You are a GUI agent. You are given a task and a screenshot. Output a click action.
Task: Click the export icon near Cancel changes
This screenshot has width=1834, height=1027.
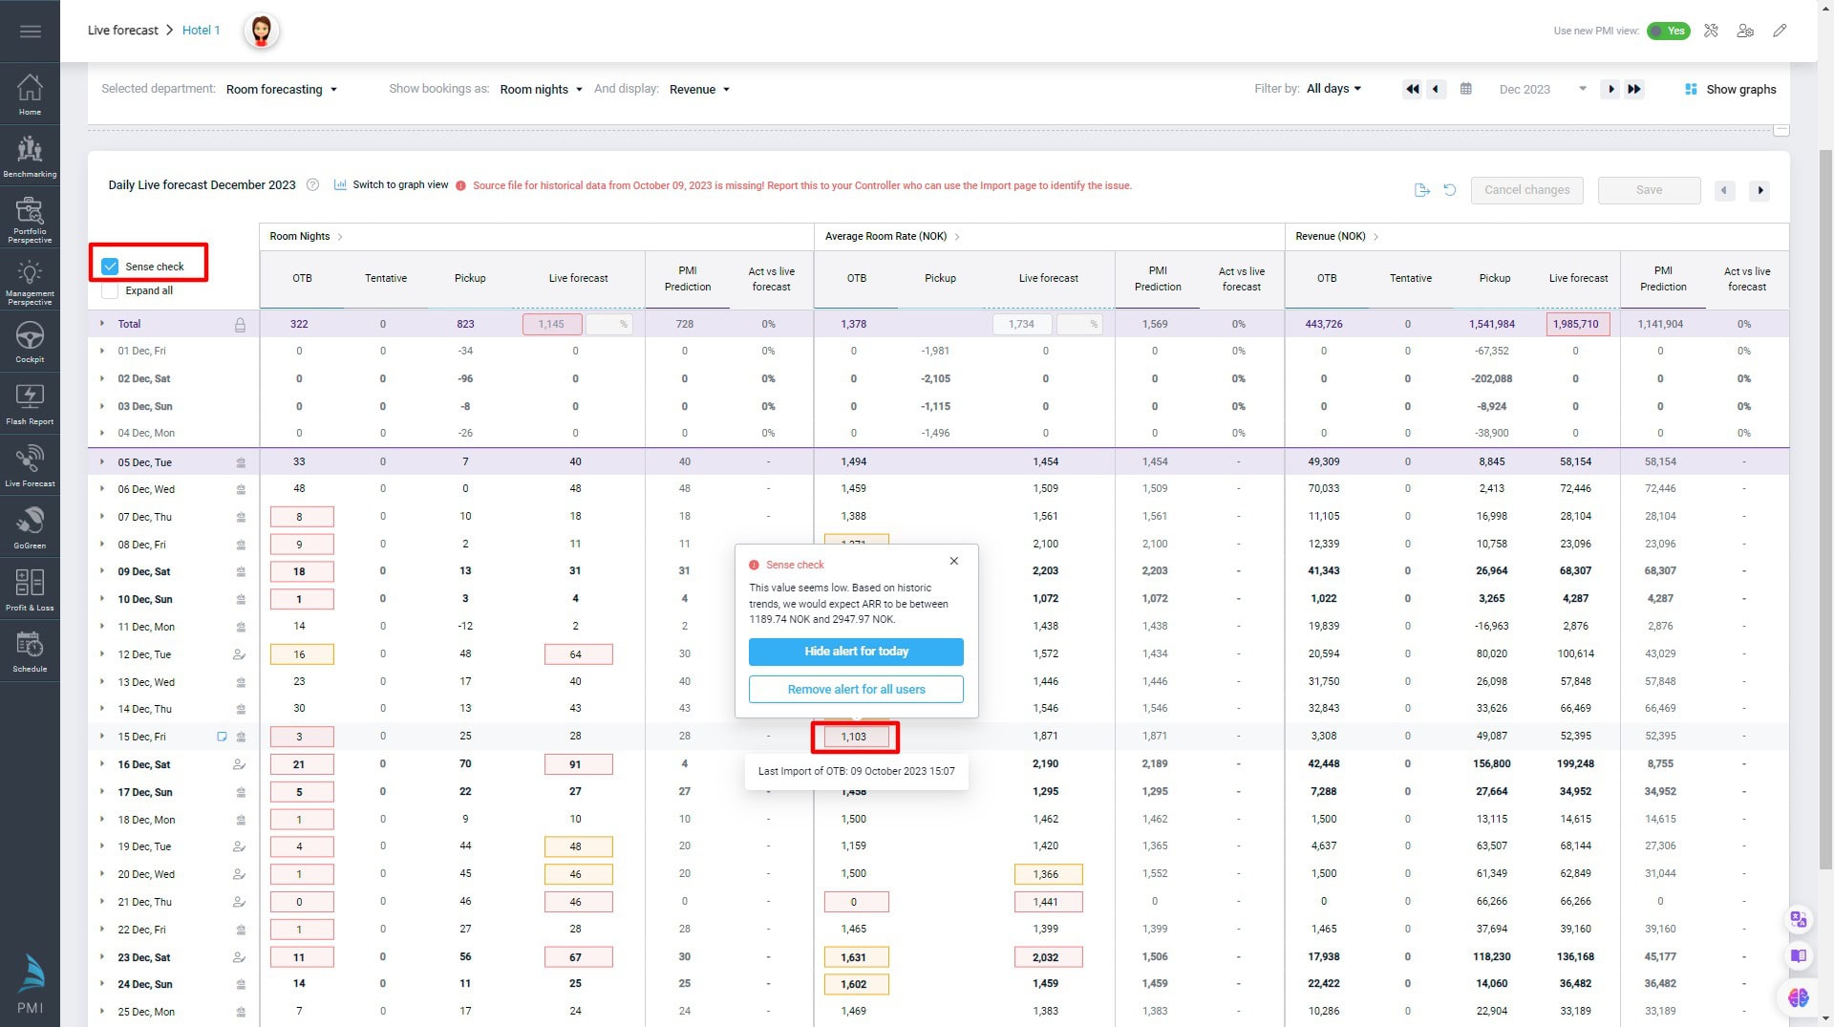pyautogui.click(x=1420, y=190)
